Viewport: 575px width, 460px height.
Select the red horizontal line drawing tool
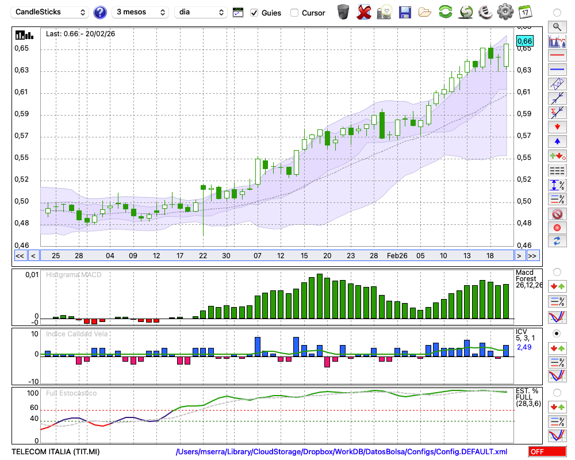[557, 56]
